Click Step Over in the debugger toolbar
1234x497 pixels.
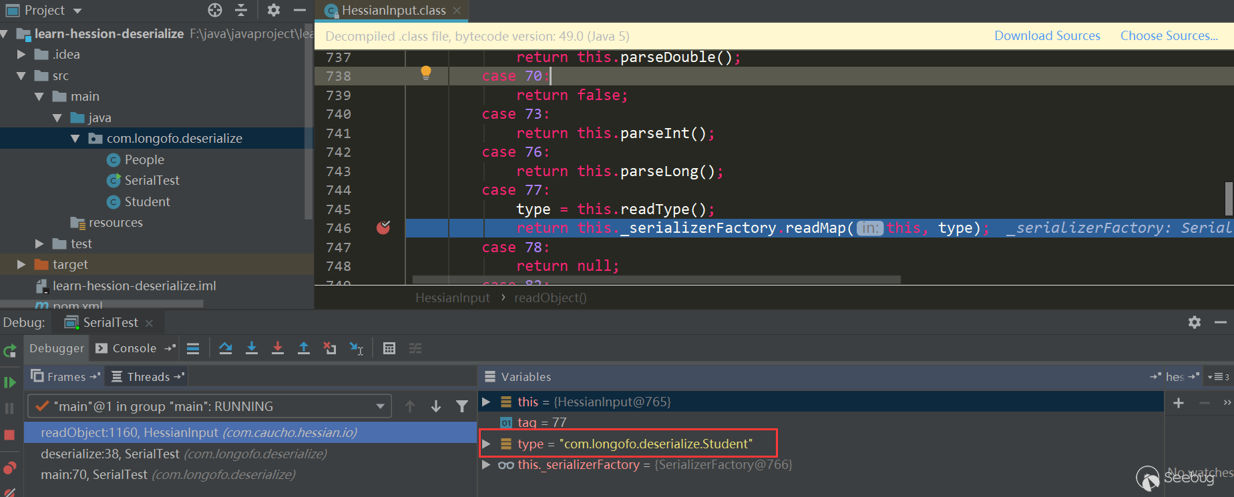[x=226, y=348]
